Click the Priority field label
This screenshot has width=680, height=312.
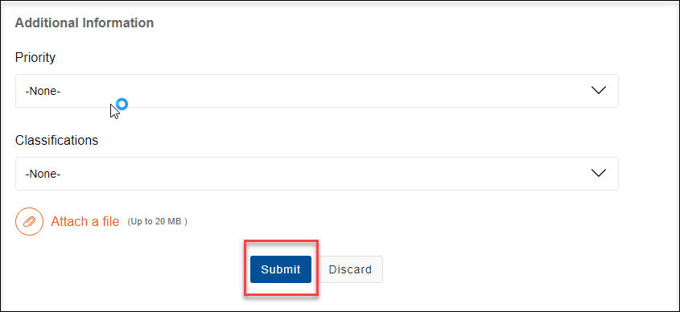coord(35,57)
